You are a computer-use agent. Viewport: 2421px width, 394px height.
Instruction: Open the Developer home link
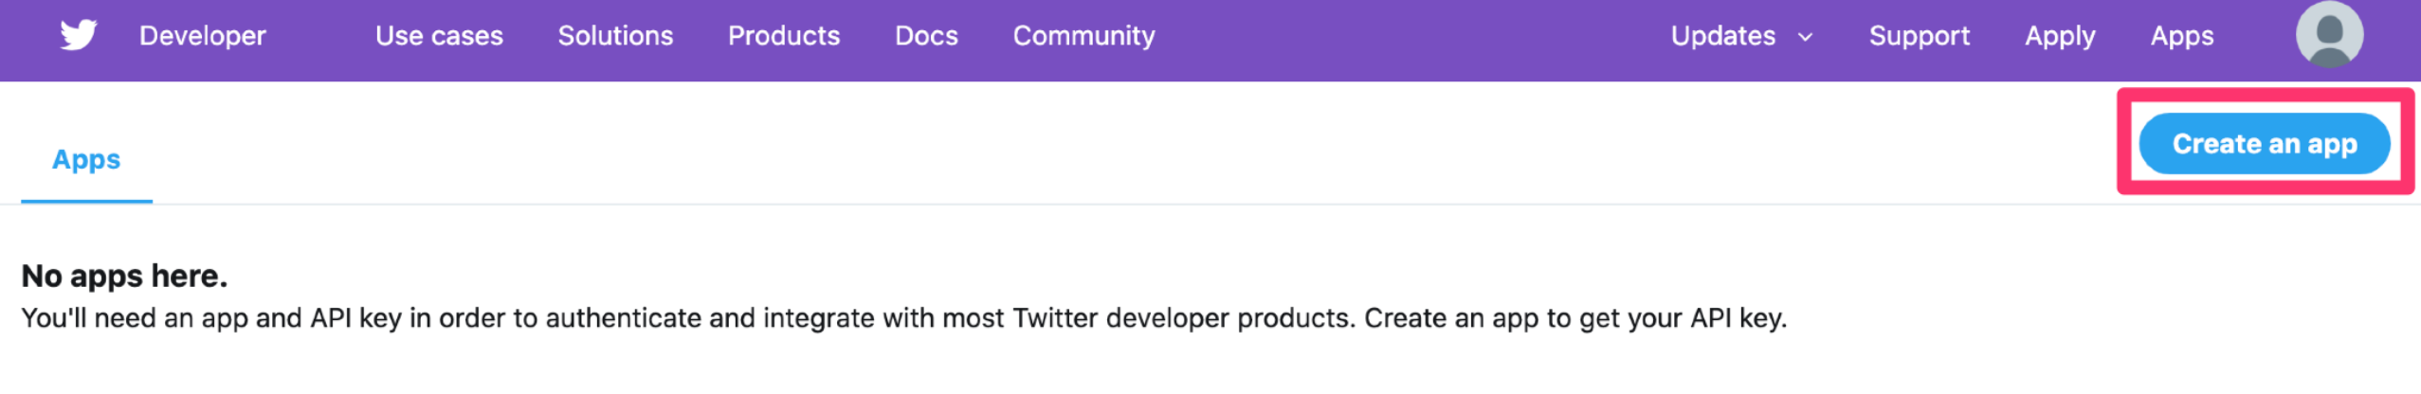click(x=202, y=36)
